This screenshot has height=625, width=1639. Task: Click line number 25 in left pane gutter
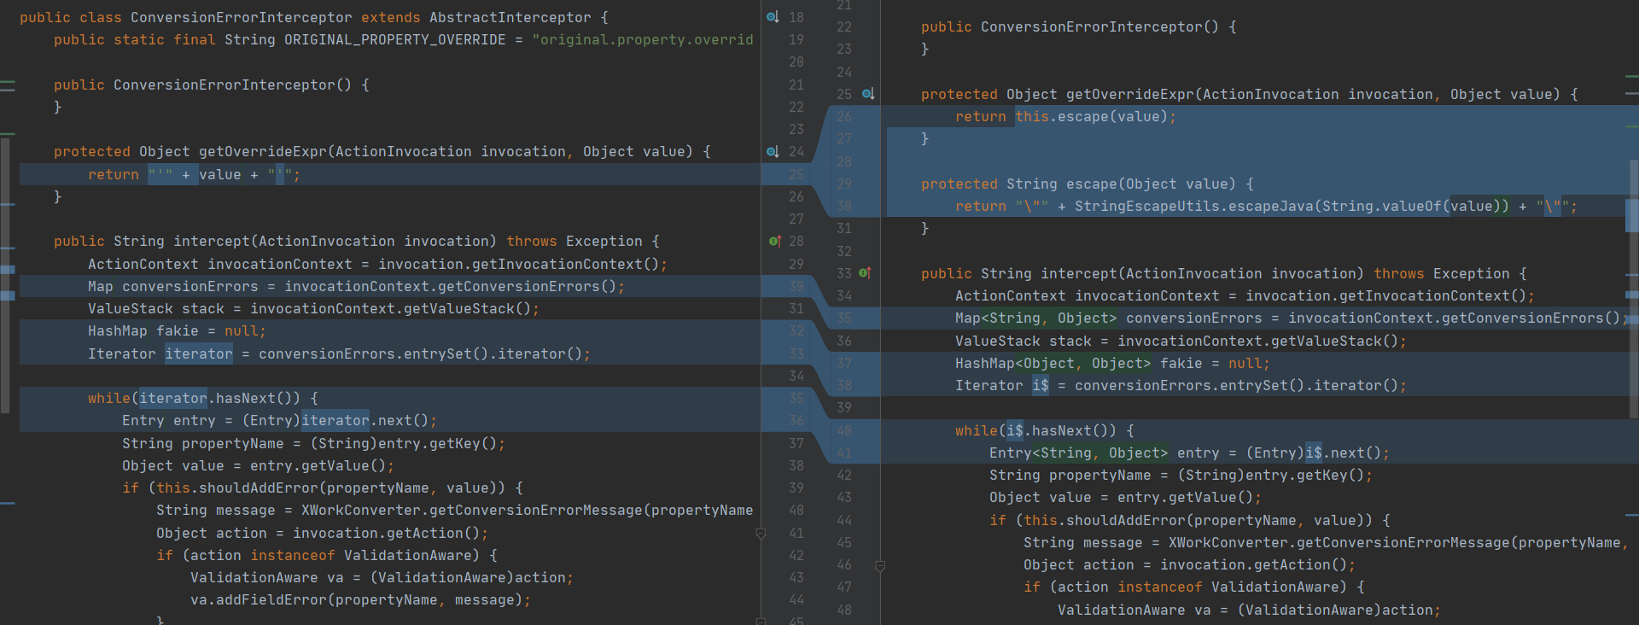click(796, 174)
